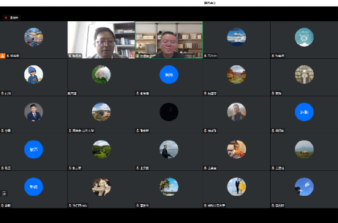This screenshot has width=338, height=223.
Task: Click muted mic icon of red canyon avatar participant
Action: 206,93
